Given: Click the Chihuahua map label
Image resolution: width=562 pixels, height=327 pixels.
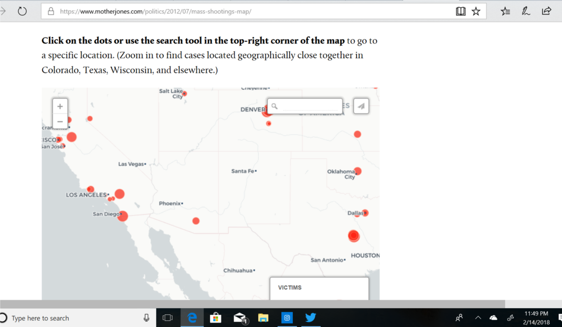Looking at the screenshot, I should [x=239, y=271].
